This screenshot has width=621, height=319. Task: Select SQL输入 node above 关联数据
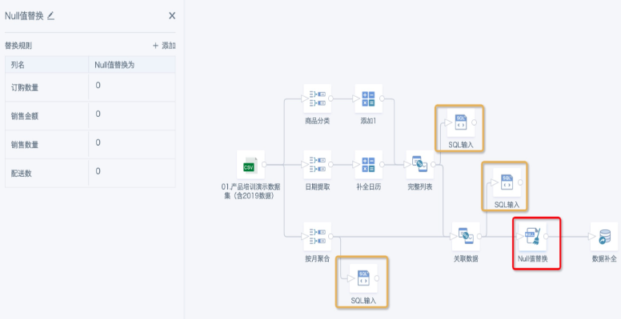[507, 182]
